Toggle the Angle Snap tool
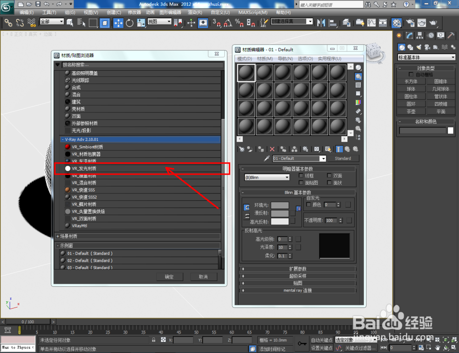459x353 pixels. pyautogui.click(x=228, y=23)
